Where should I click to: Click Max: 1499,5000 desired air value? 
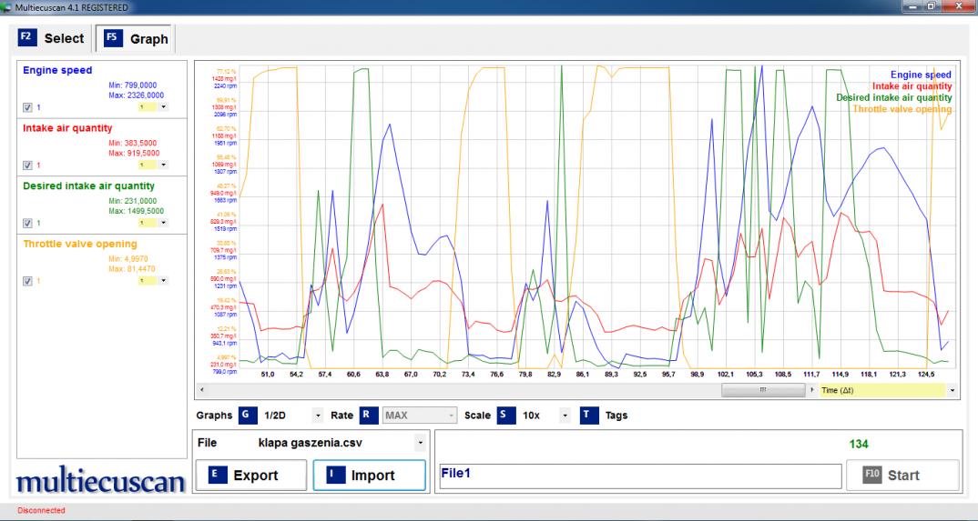click(x=136, y=211)
